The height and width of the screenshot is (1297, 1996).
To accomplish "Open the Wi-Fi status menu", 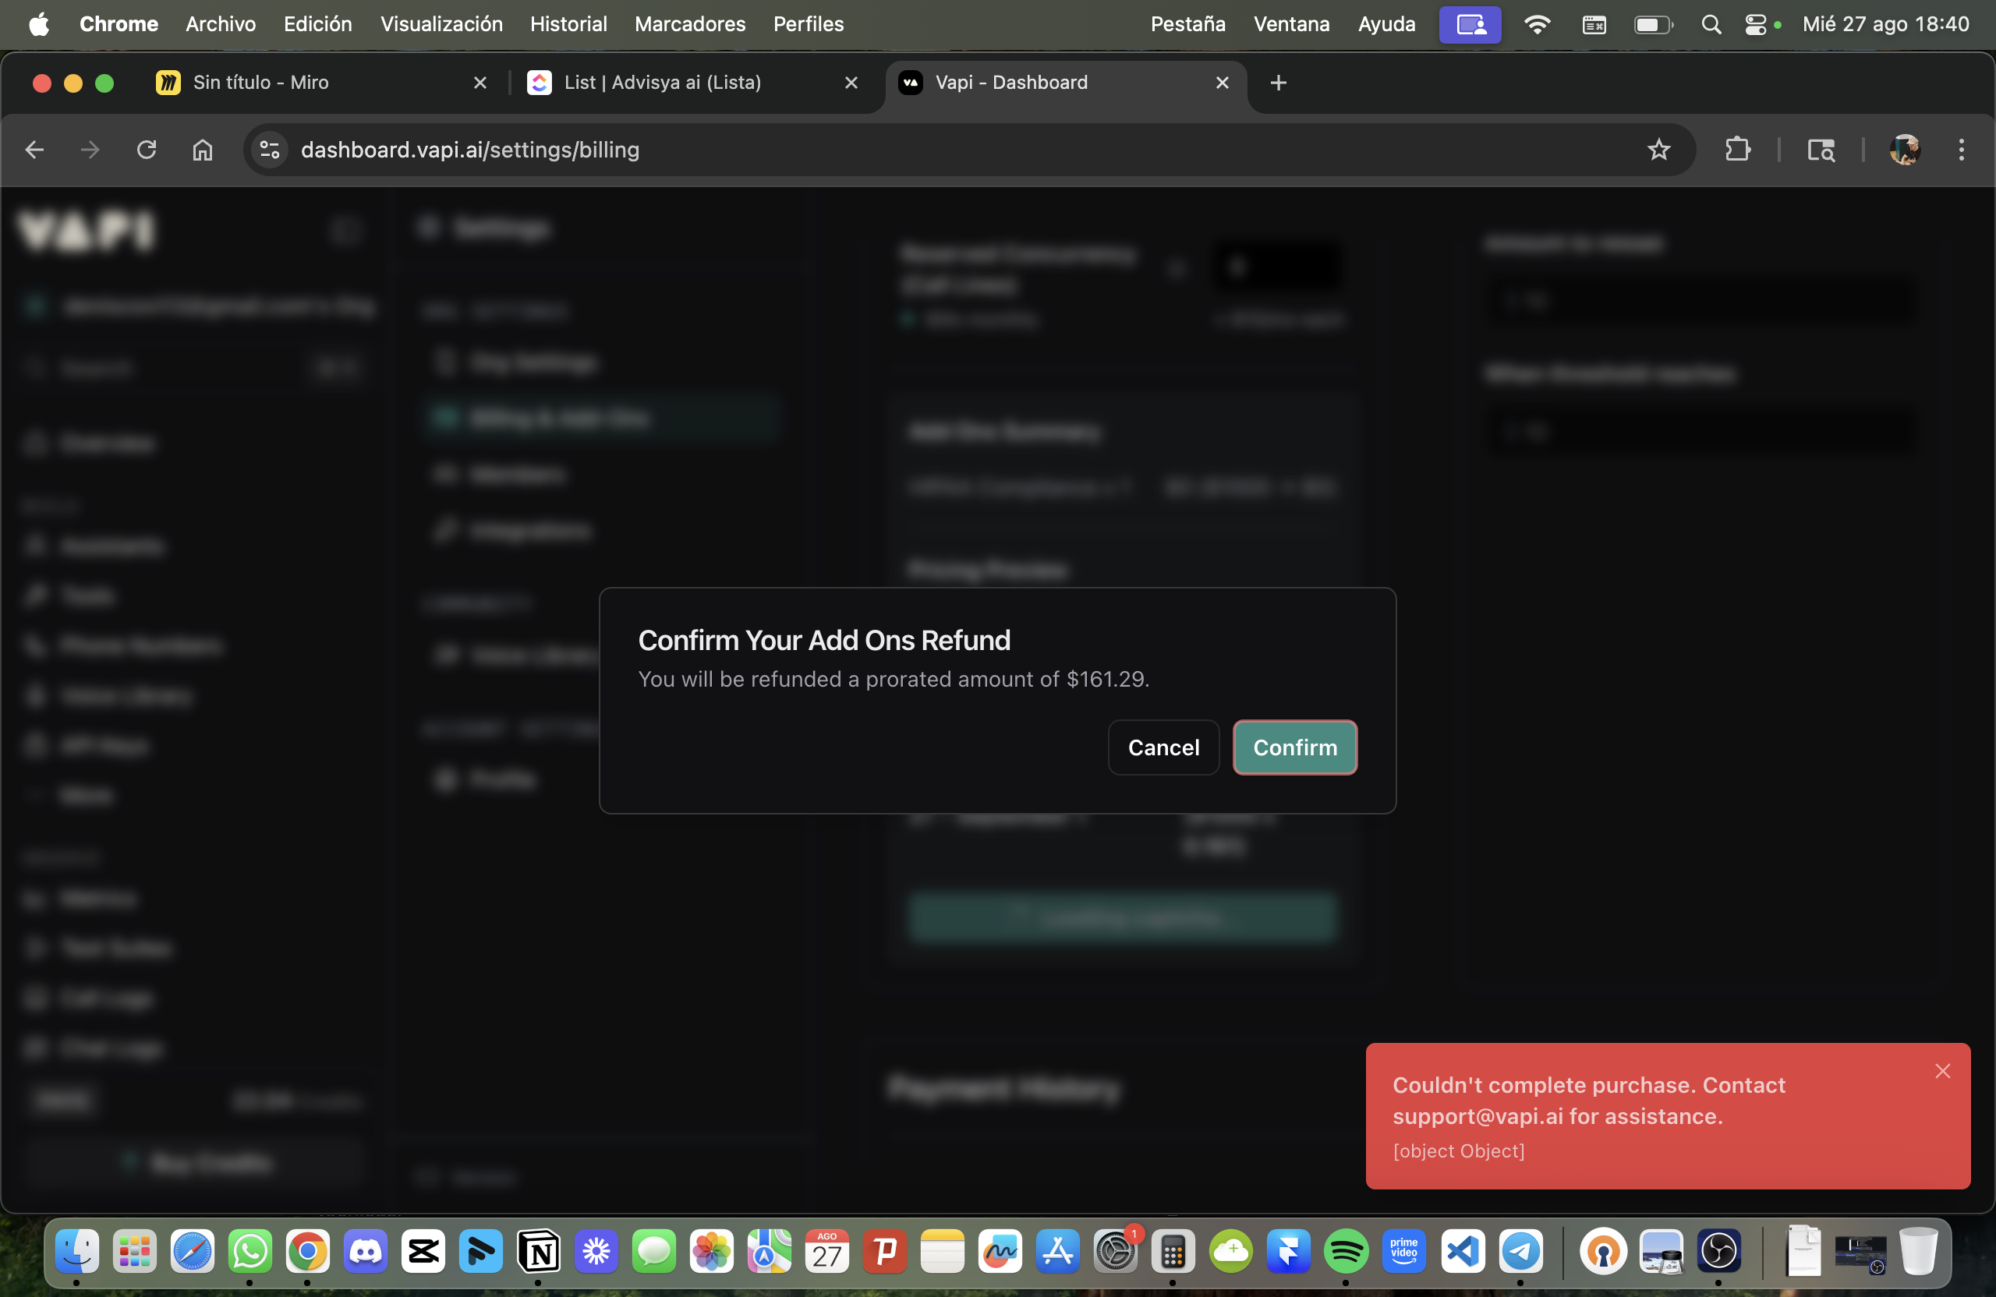I will pyautogui.click(x=1537, y=24).
